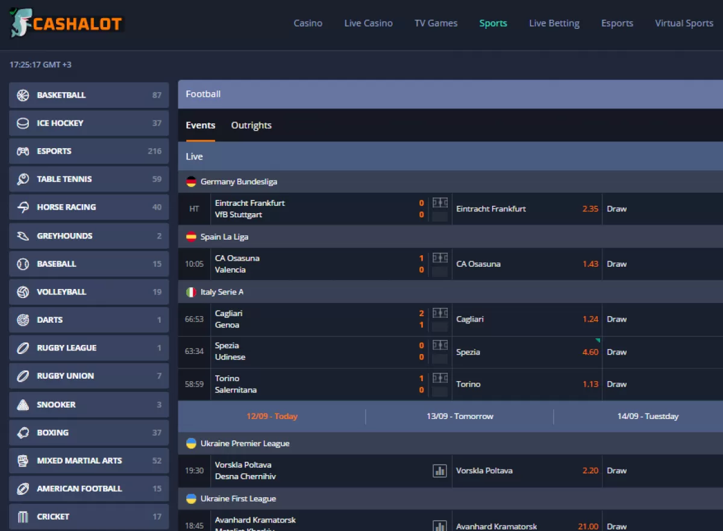Select the Darts target icon
Screen dimensions: 723x531
(x=23, y=320)
